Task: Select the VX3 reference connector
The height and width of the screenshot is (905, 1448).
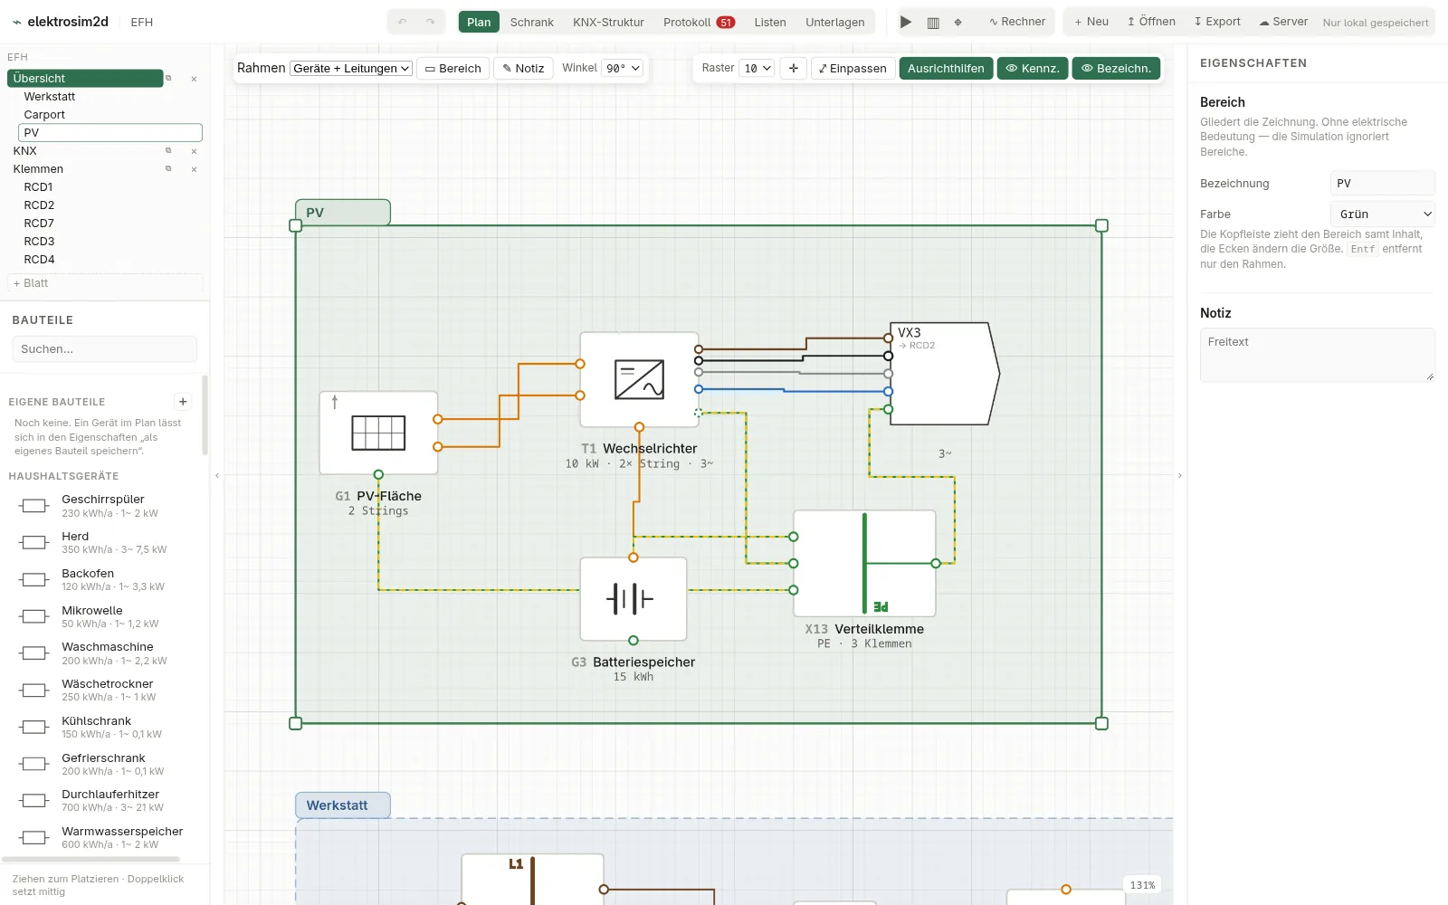Action: click(x=944, y=373)
